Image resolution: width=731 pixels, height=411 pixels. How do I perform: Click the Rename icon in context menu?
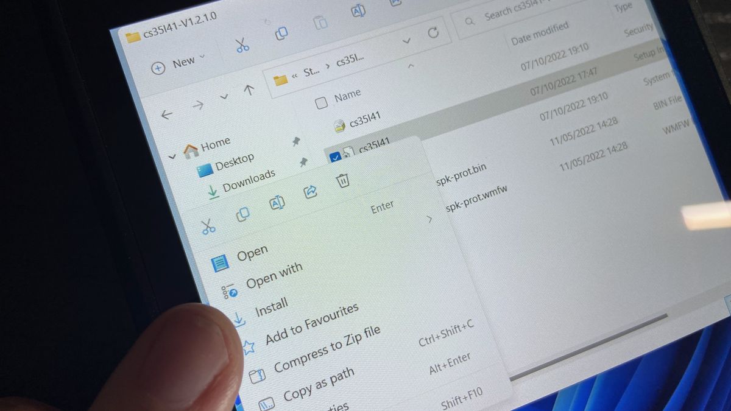tap(277, 203)
